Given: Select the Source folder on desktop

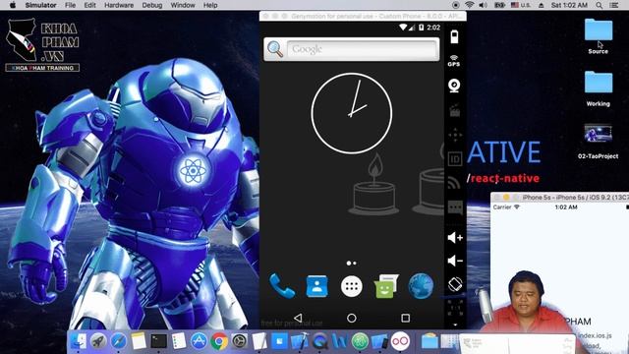Looking at the screenshot, I should [x=599, y=35].
